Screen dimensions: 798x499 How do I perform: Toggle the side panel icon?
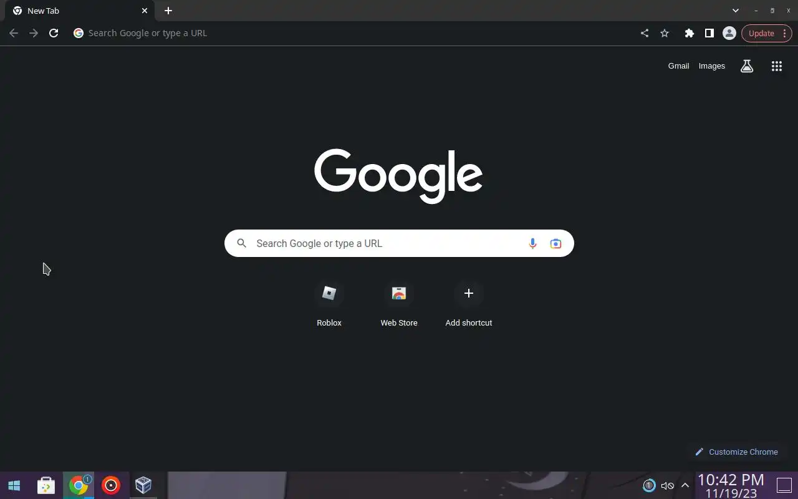[x=709, y=33]
